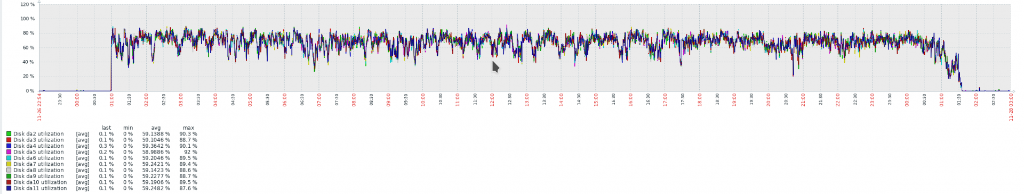
Task: Click the 22:00 time axis marker
Action: click(838, 100)
